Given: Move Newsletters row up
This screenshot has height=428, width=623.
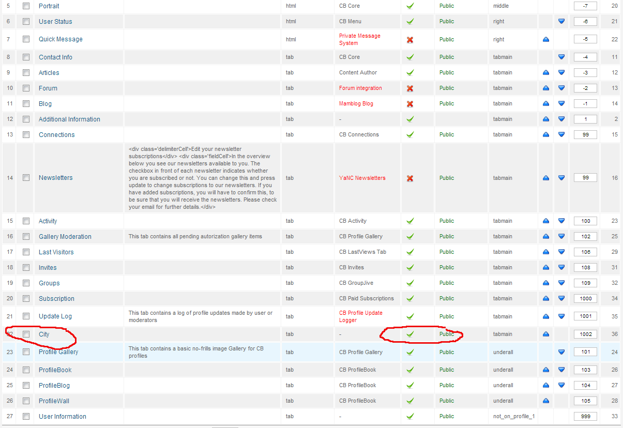Looking at the screenshot, I should tap(546, 178).
